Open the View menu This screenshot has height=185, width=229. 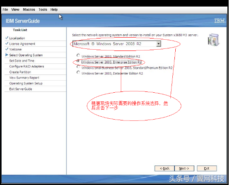click(15, 10)
